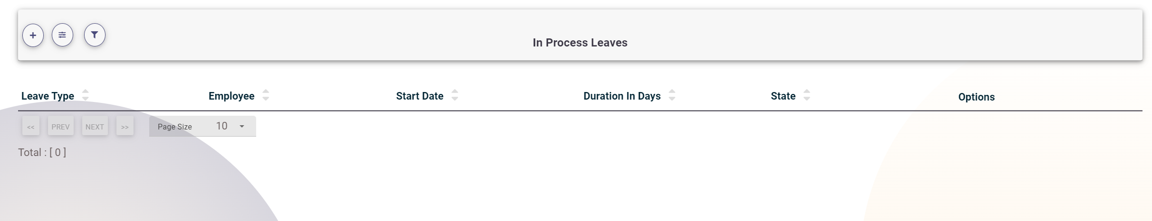Click the Leave Type column header
This screenshot has width=1152, height=221.
tap(48, 96)
